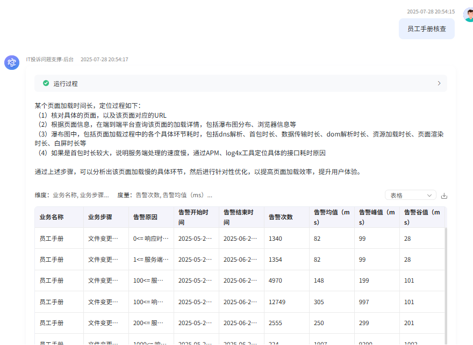The image size is (473, 345).
Task: Click the user profile avatar at top right
Action: click(467, 15)
